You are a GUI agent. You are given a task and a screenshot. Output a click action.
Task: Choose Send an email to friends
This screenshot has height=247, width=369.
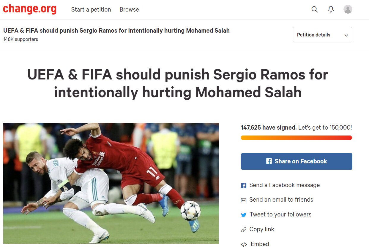point(281,200)
